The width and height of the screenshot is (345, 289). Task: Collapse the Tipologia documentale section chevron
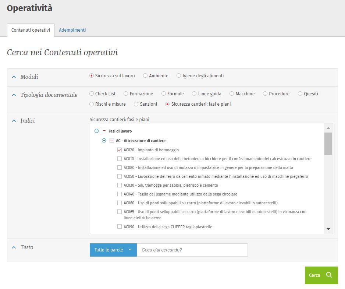(x=14, y=95)
